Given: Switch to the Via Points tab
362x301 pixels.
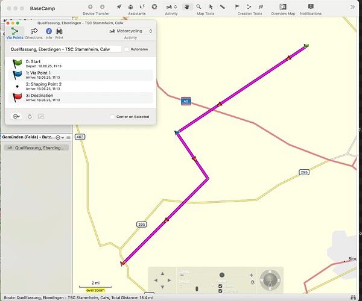Looking at the screenshot, I should [x=14, y=33].
